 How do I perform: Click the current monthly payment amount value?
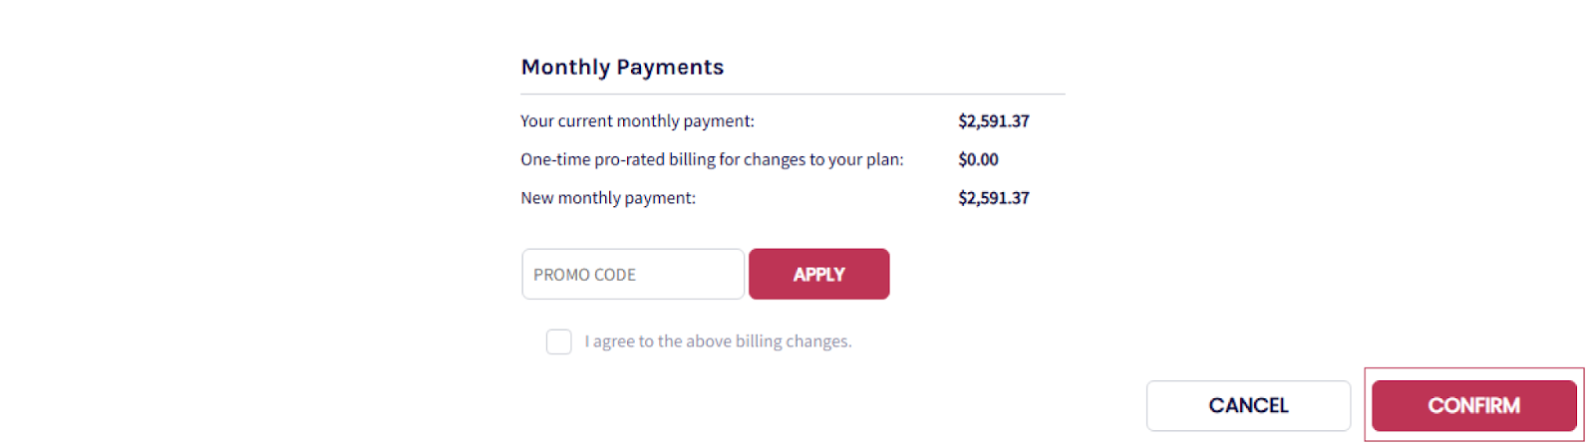click(993, 120)
